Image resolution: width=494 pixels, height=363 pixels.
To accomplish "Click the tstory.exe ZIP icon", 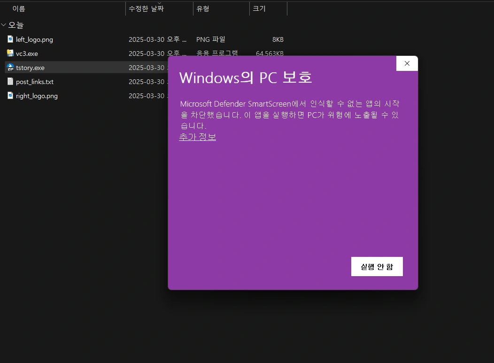I will [x=10, y=68].
